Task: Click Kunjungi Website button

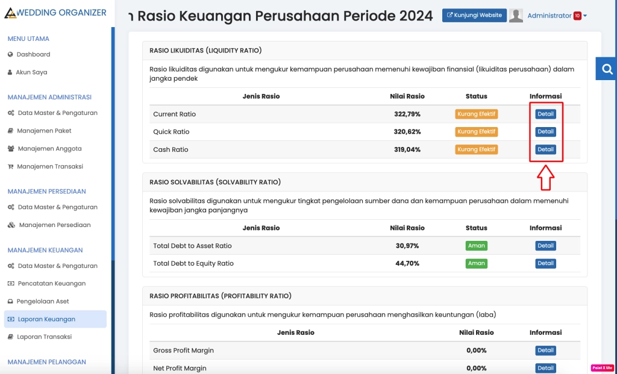Action: coord(474,16)
